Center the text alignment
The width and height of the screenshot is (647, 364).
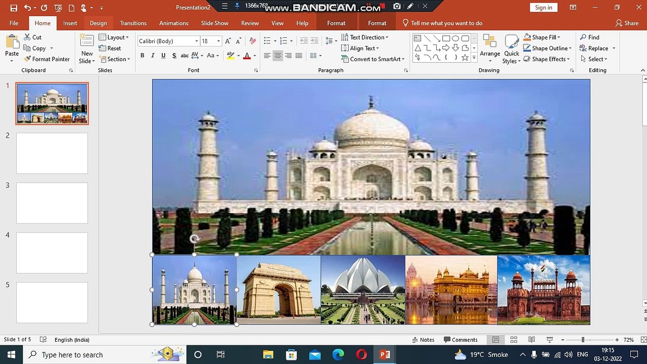click(278, 56)
